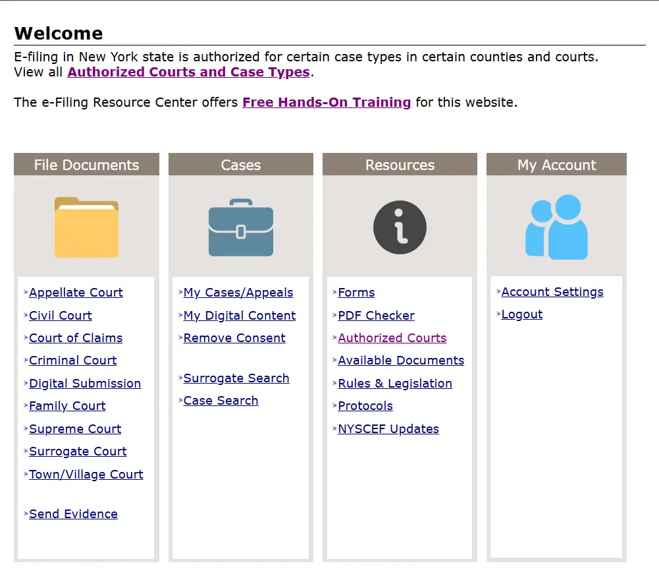Click the round info Resources icon
Screen dimensions: 659x584
[400, 227]
